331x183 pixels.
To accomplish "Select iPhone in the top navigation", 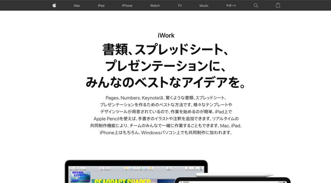I will [127, 6].
